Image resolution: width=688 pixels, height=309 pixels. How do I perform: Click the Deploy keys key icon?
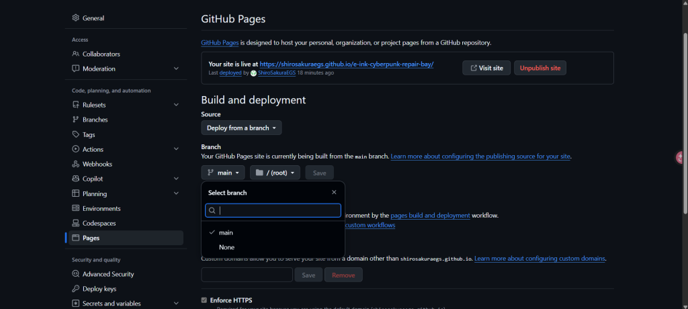click(75, 289)
